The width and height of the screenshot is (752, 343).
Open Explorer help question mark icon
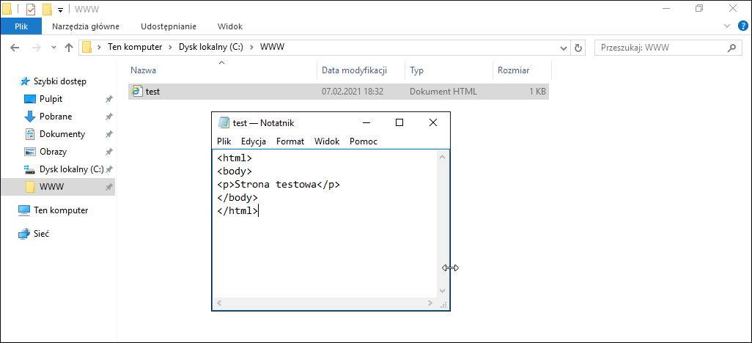743,26
